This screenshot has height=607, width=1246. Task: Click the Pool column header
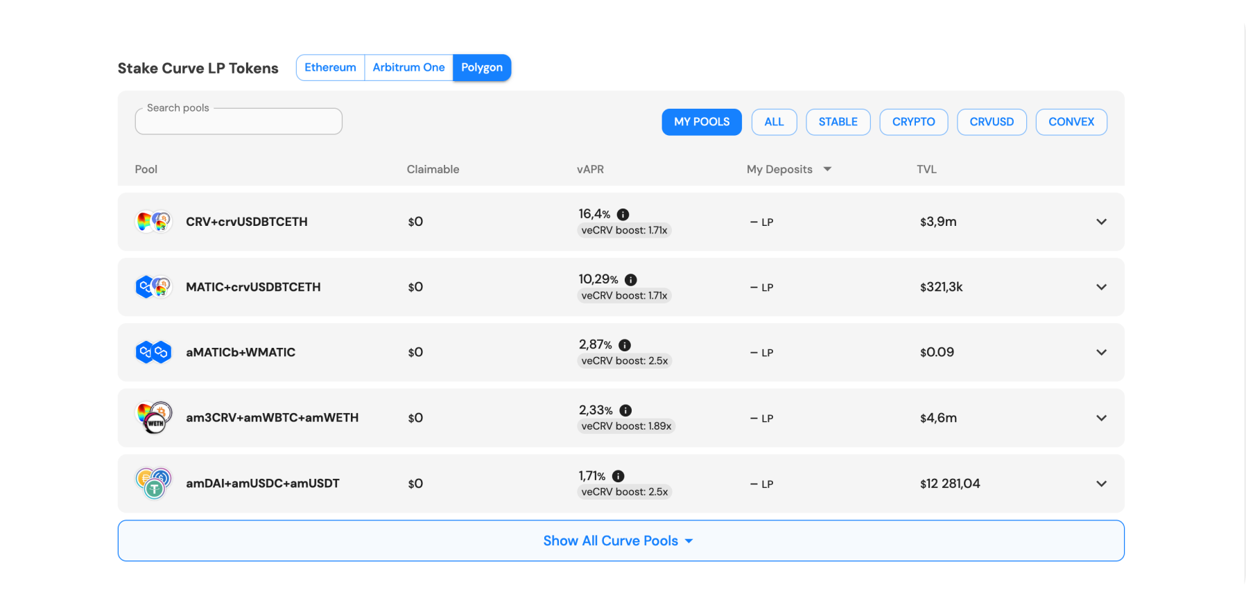pyautogui.click(x=146, y=169)
